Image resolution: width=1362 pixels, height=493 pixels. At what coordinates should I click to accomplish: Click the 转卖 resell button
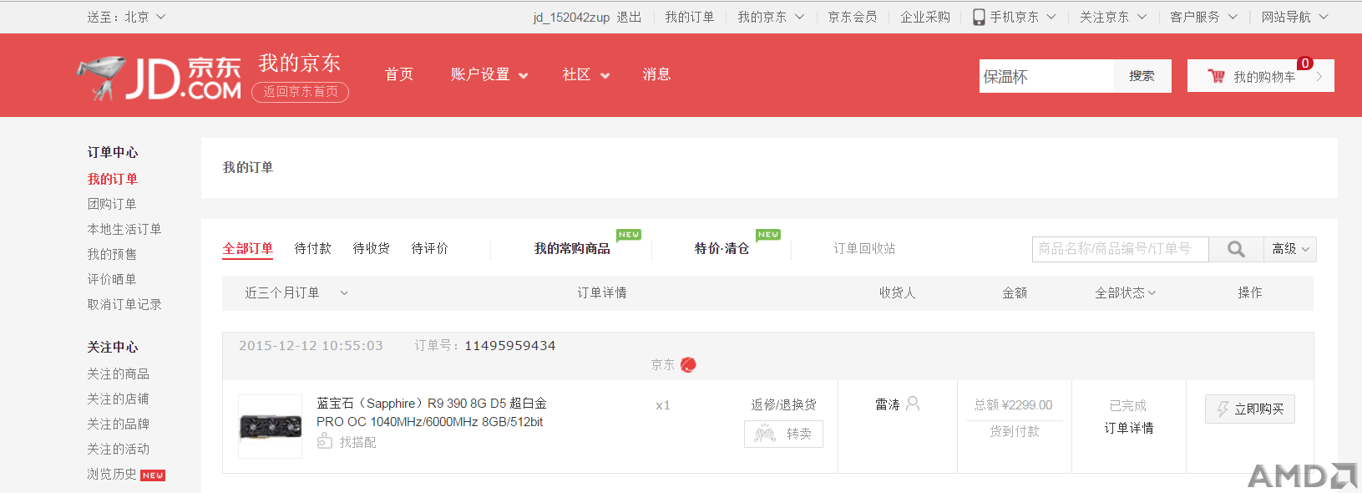(783, 434)
